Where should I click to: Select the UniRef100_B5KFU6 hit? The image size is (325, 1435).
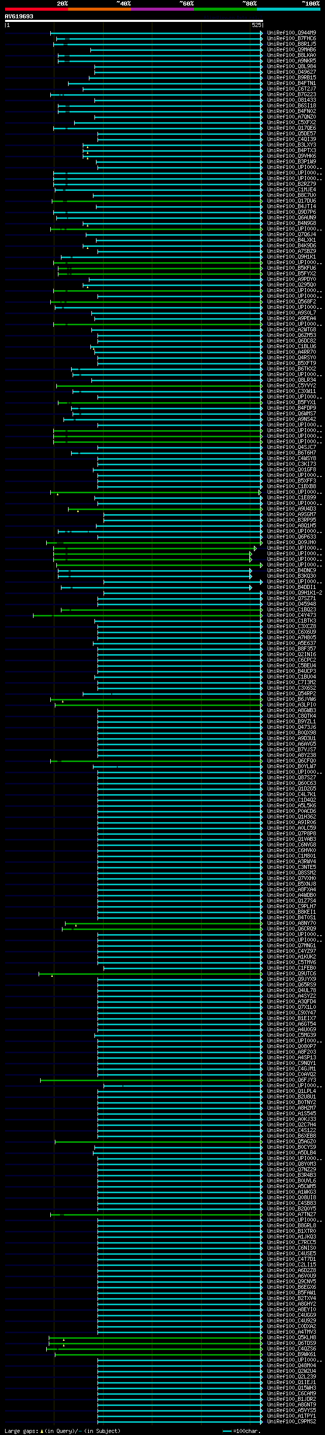pyautogui.click(x=291, y=268)
